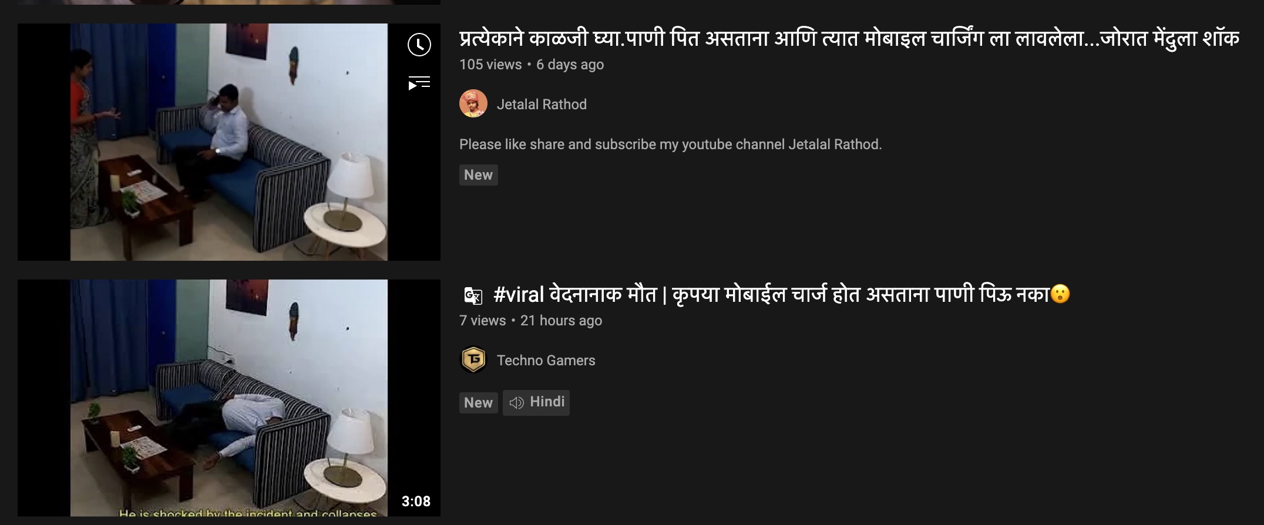Click the Please like share description snippet
The height and width of the screenshot is (525, 1264).
coord(671,144)
